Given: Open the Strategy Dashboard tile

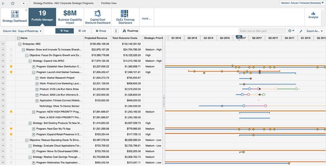Looking at the screenshot, I should click(15, 17).
